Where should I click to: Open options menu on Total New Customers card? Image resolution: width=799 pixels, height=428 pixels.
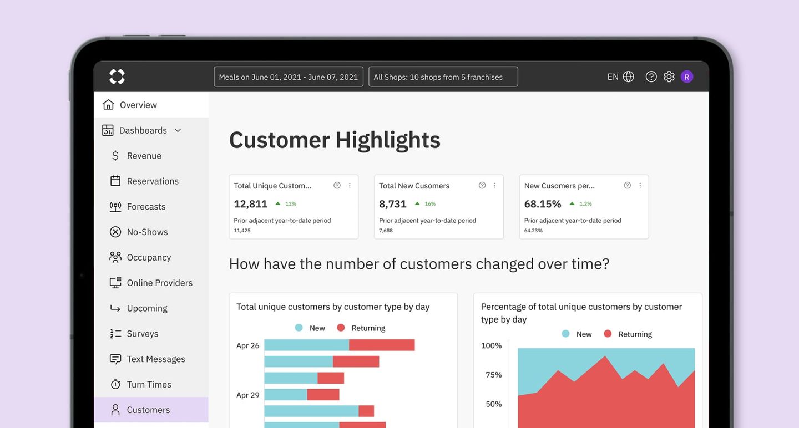click(x=495, y=185)
